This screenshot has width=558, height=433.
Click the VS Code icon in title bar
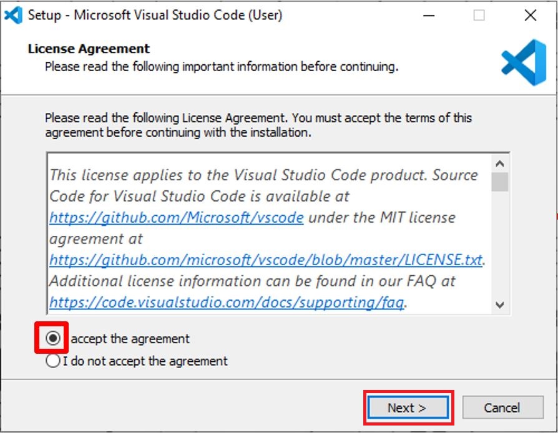14,16
